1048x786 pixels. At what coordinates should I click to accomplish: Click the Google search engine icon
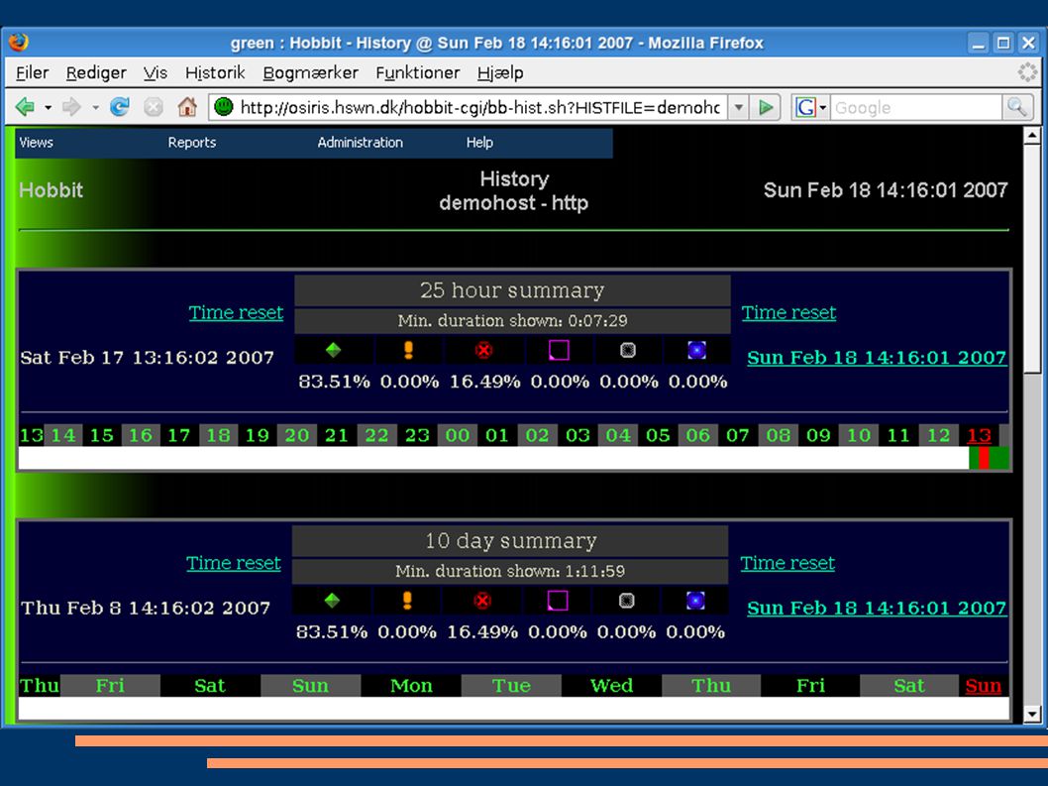[x=805, y=107]
